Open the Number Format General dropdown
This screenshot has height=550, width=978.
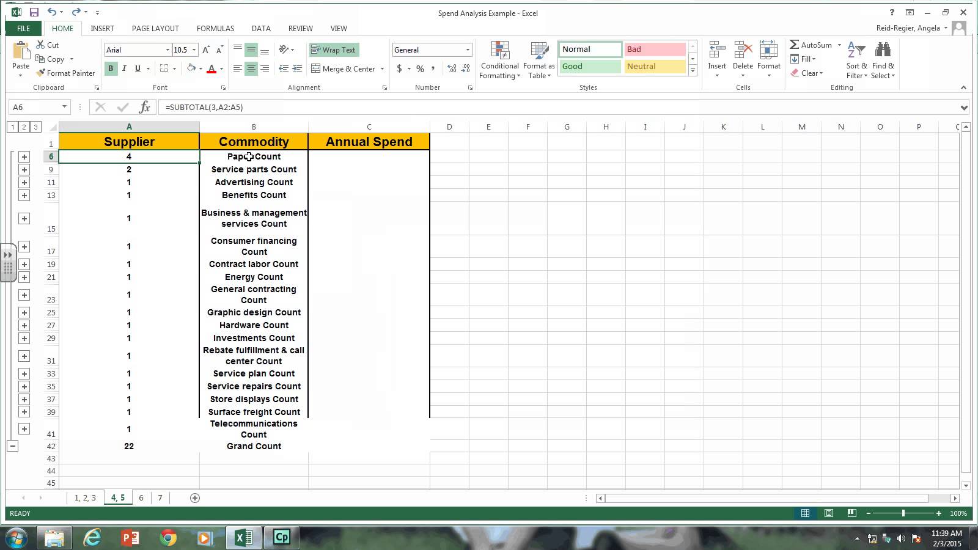(468, 50)
